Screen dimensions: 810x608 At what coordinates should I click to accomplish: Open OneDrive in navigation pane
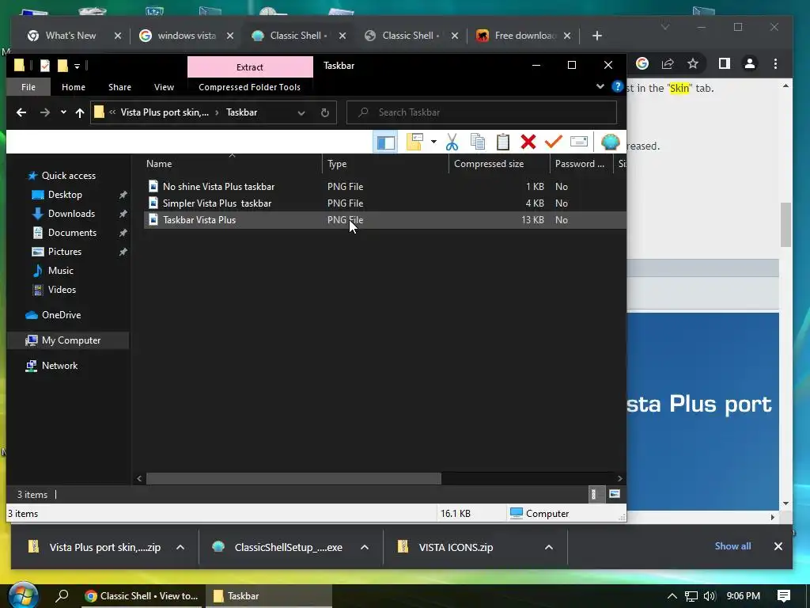(x=61, y=315)
